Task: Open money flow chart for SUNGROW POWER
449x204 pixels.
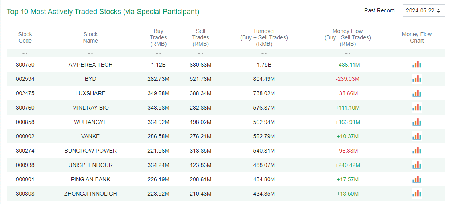Action: [x=417, y=151]
